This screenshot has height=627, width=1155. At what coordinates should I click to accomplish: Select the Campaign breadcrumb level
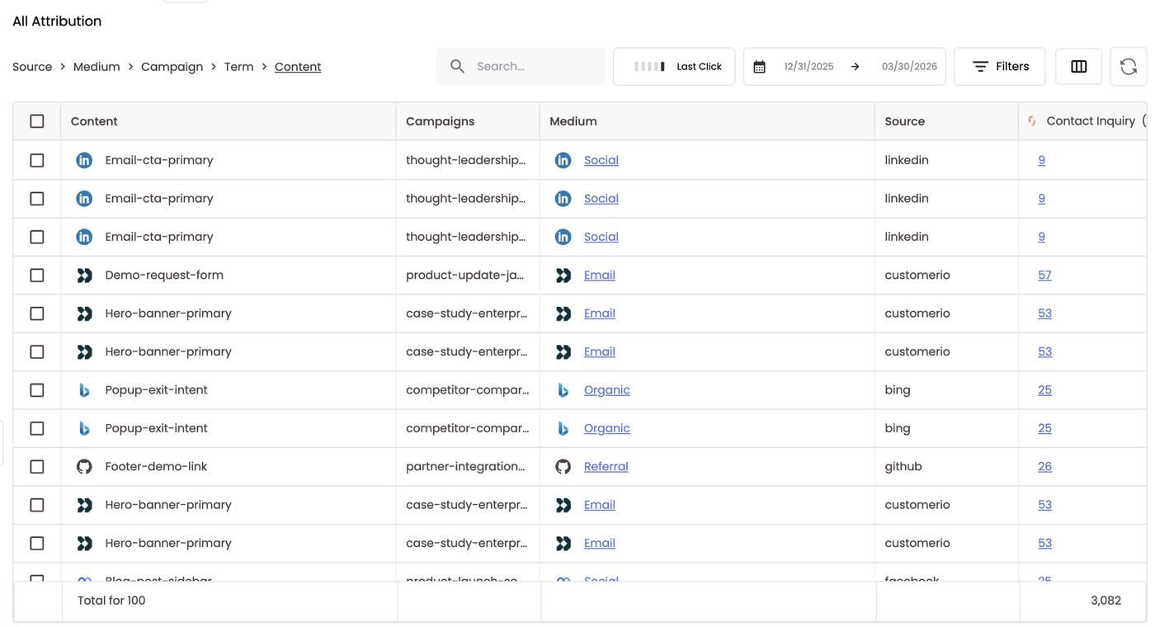[172, 67]
